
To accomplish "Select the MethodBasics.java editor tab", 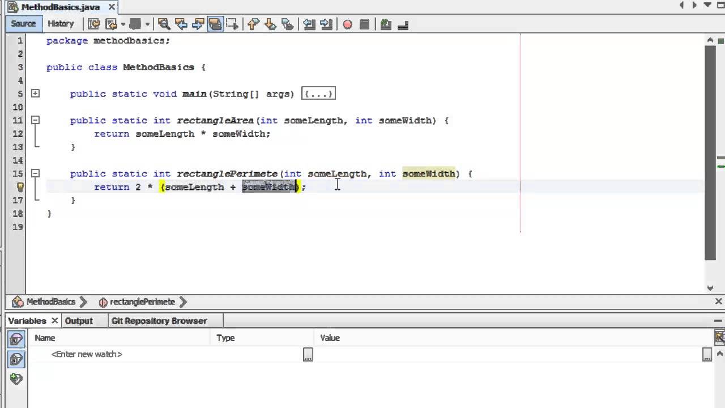I will 60,7.
